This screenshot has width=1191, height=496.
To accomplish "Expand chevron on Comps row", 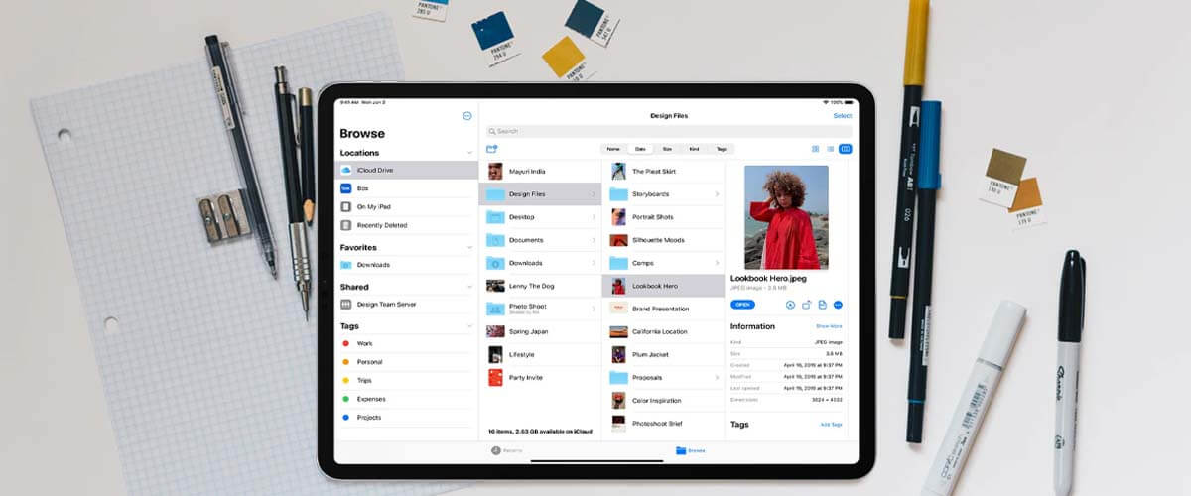I will pyautogui.click(x=717, y=263).
